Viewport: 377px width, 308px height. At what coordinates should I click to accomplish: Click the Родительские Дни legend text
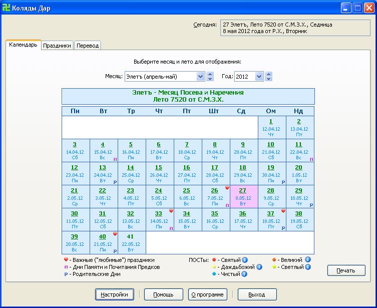click(97, 274)
